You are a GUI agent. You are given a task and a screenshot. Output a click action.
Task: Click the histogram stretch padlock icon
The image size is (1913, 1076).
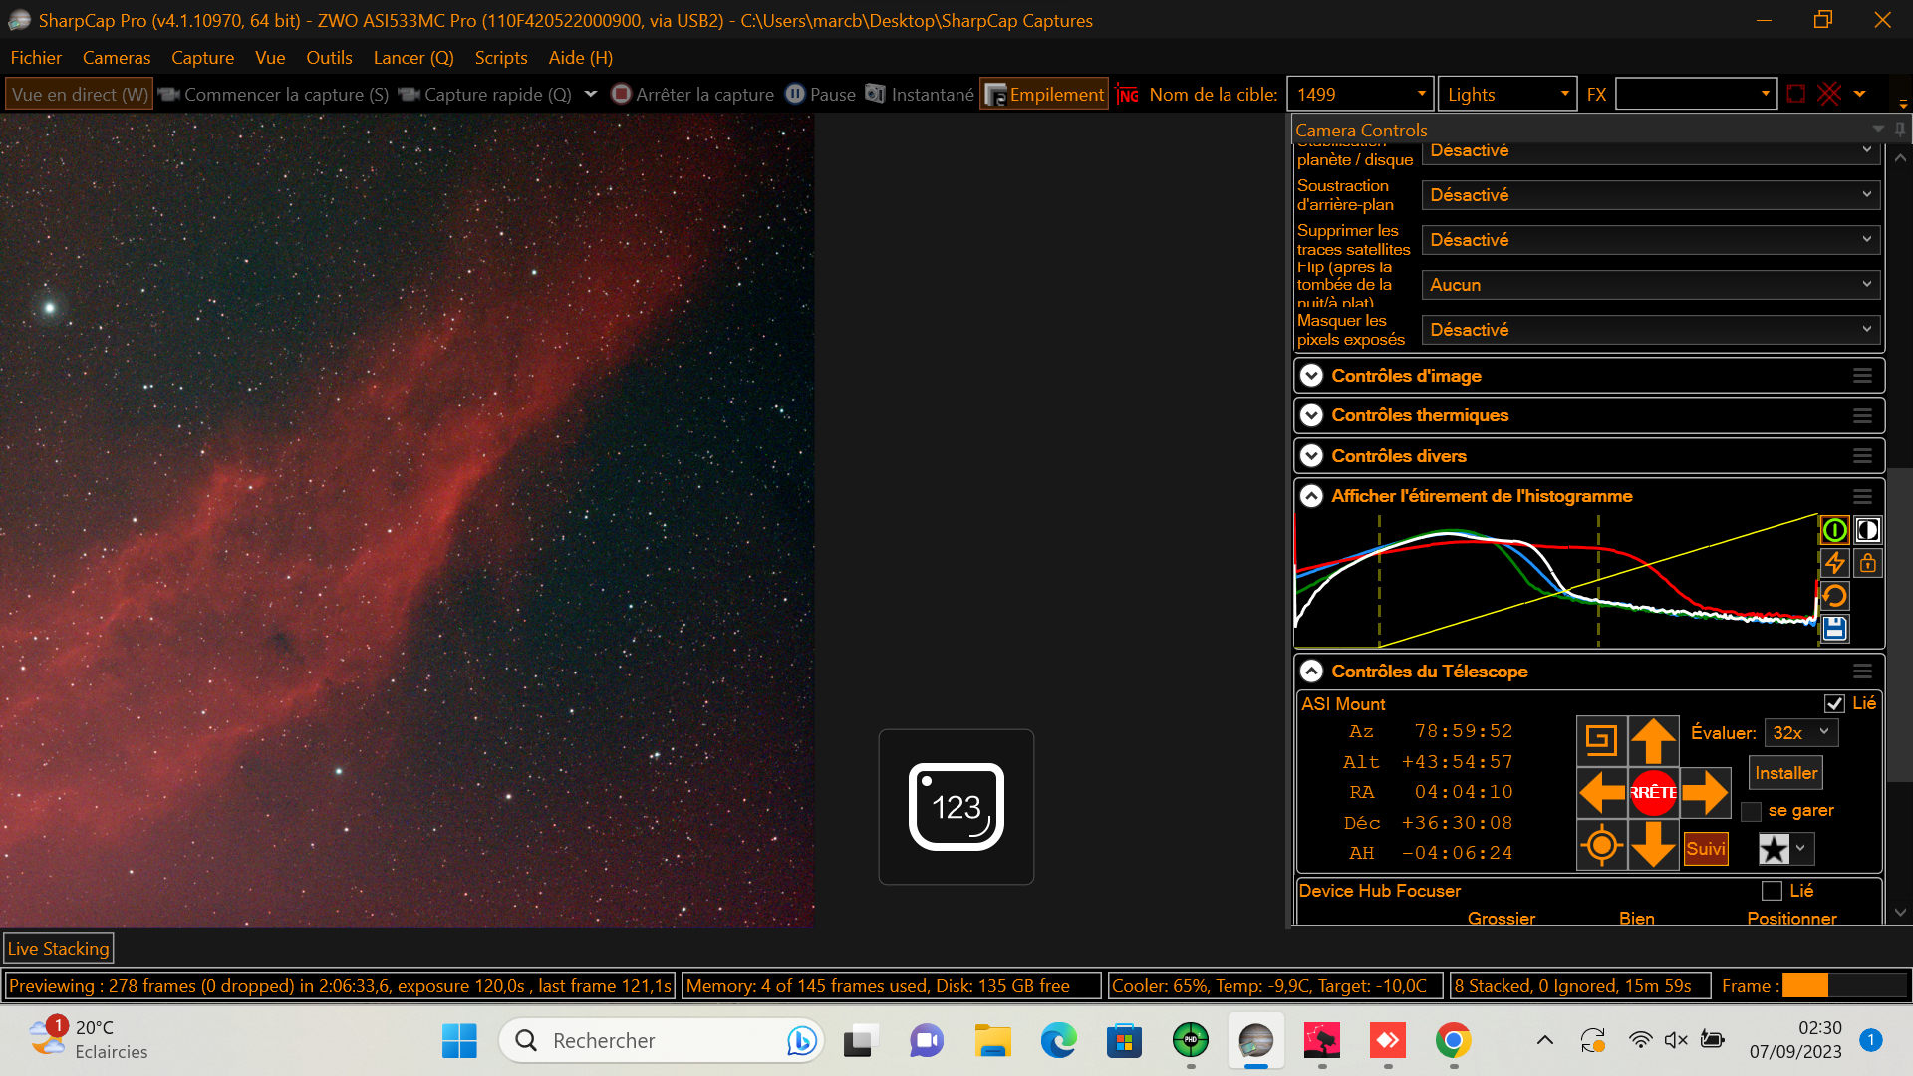[1867, 563]
